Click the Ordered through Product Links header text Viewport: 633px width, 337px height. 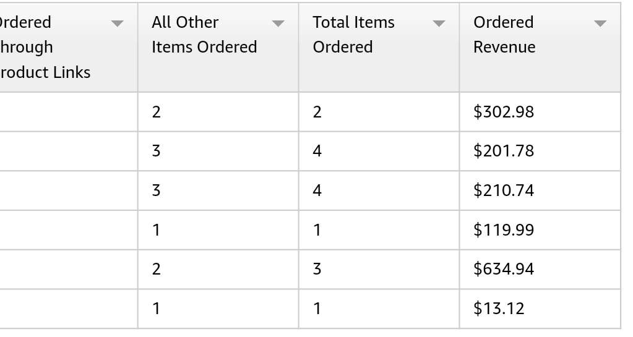(45, 47)
